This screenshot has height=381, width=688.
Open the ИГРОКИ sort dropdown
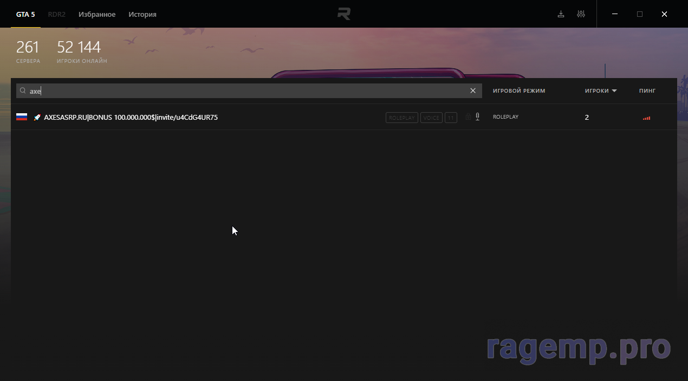click(x=600, y=91)
